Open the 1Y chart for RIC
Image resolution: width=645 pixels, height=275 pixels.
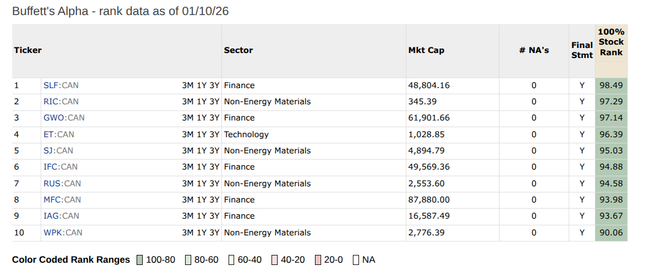click(201, 102)
